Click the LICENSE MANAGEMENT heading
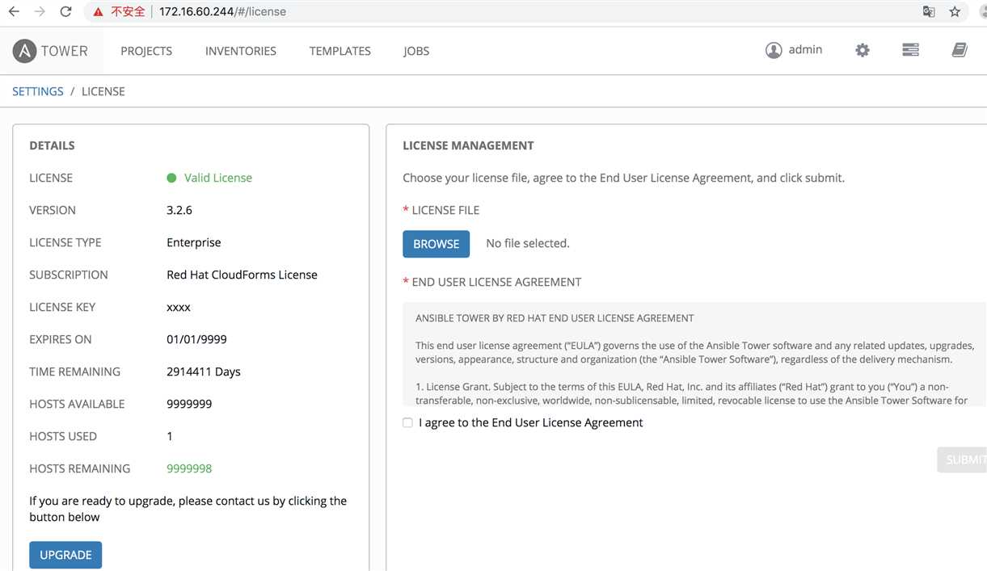This screenshot has height=571, width=987. click(469, 145)
